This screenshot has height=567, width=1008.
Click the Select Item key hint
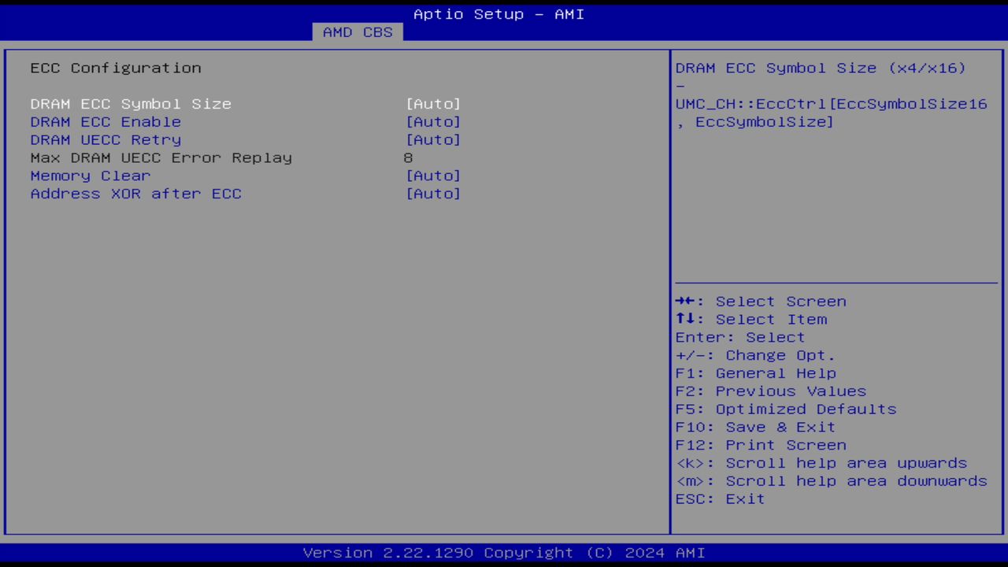(x=751, y=320)
